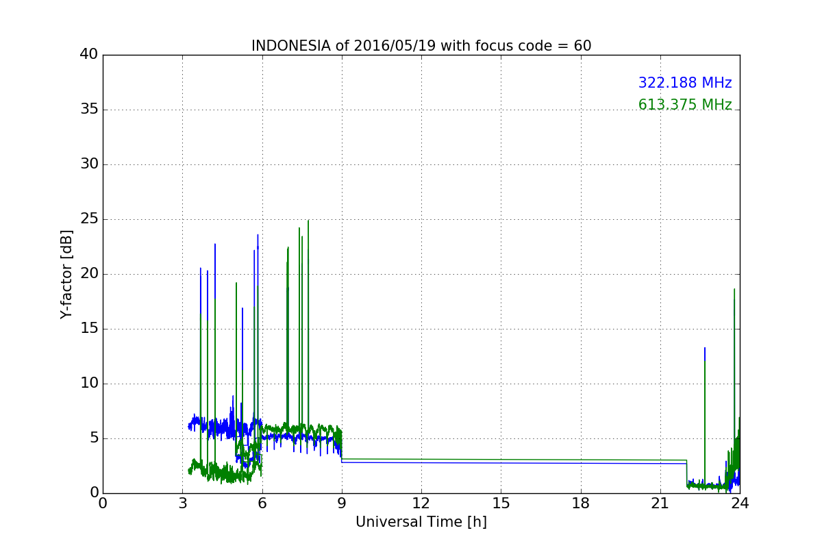Click y-axis tick label 15
822x548 pixels.
88,329
